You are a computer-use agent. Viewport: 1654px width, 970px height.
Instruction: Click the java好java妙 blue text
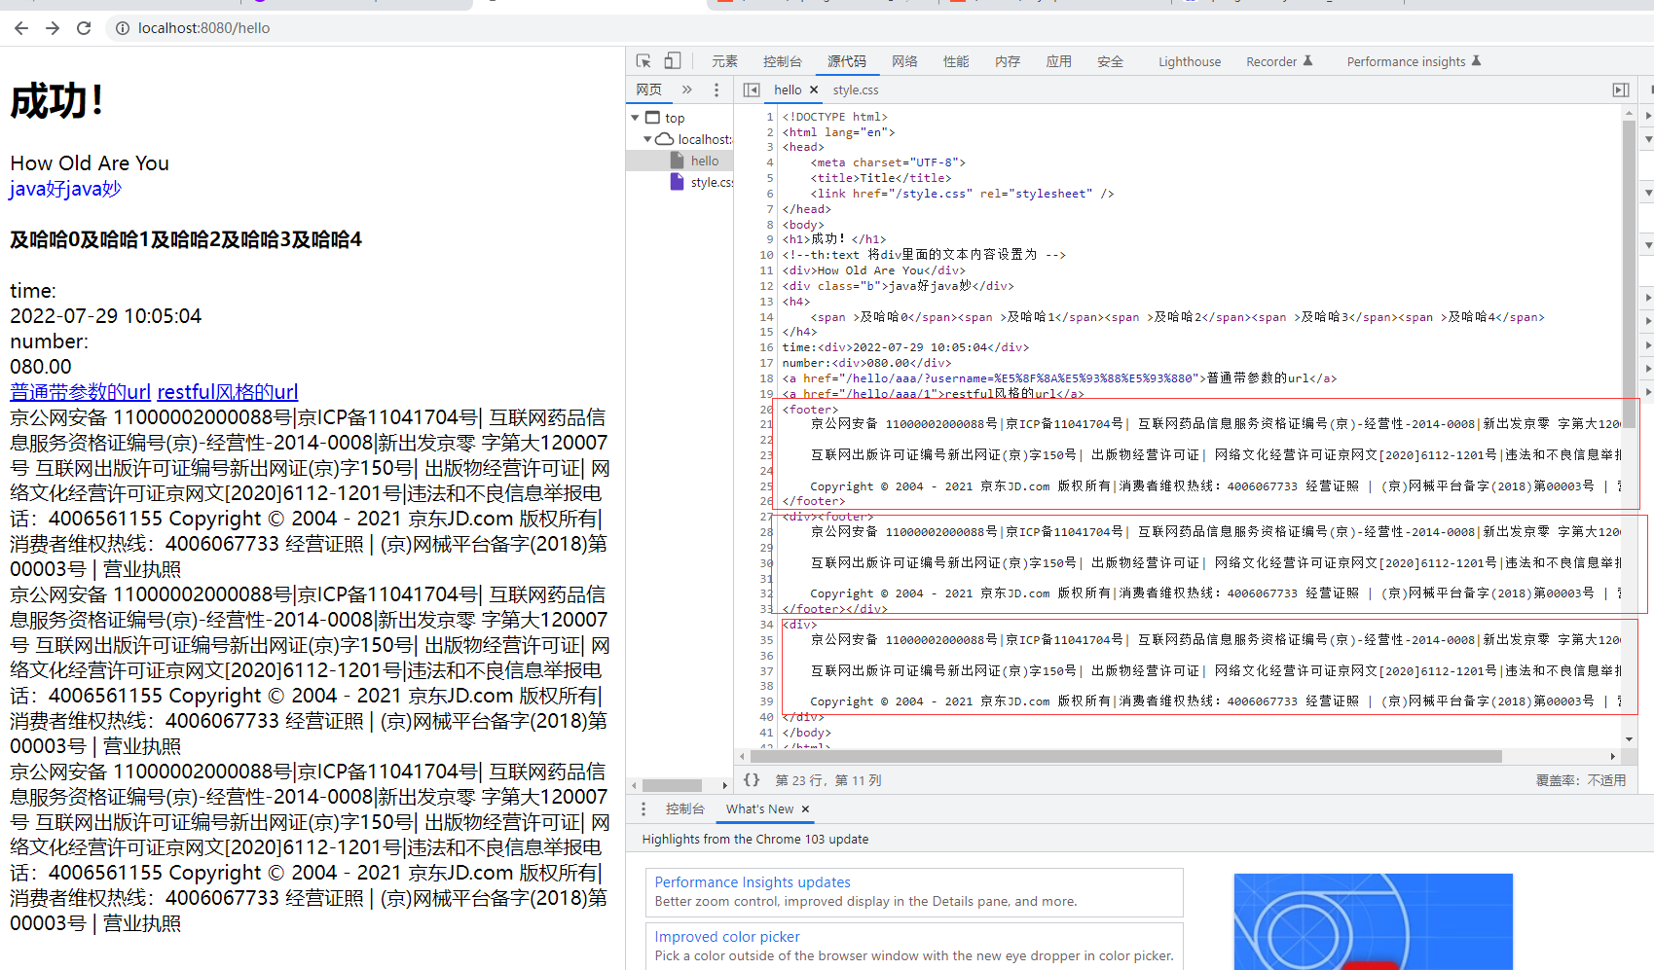point(66,189)
